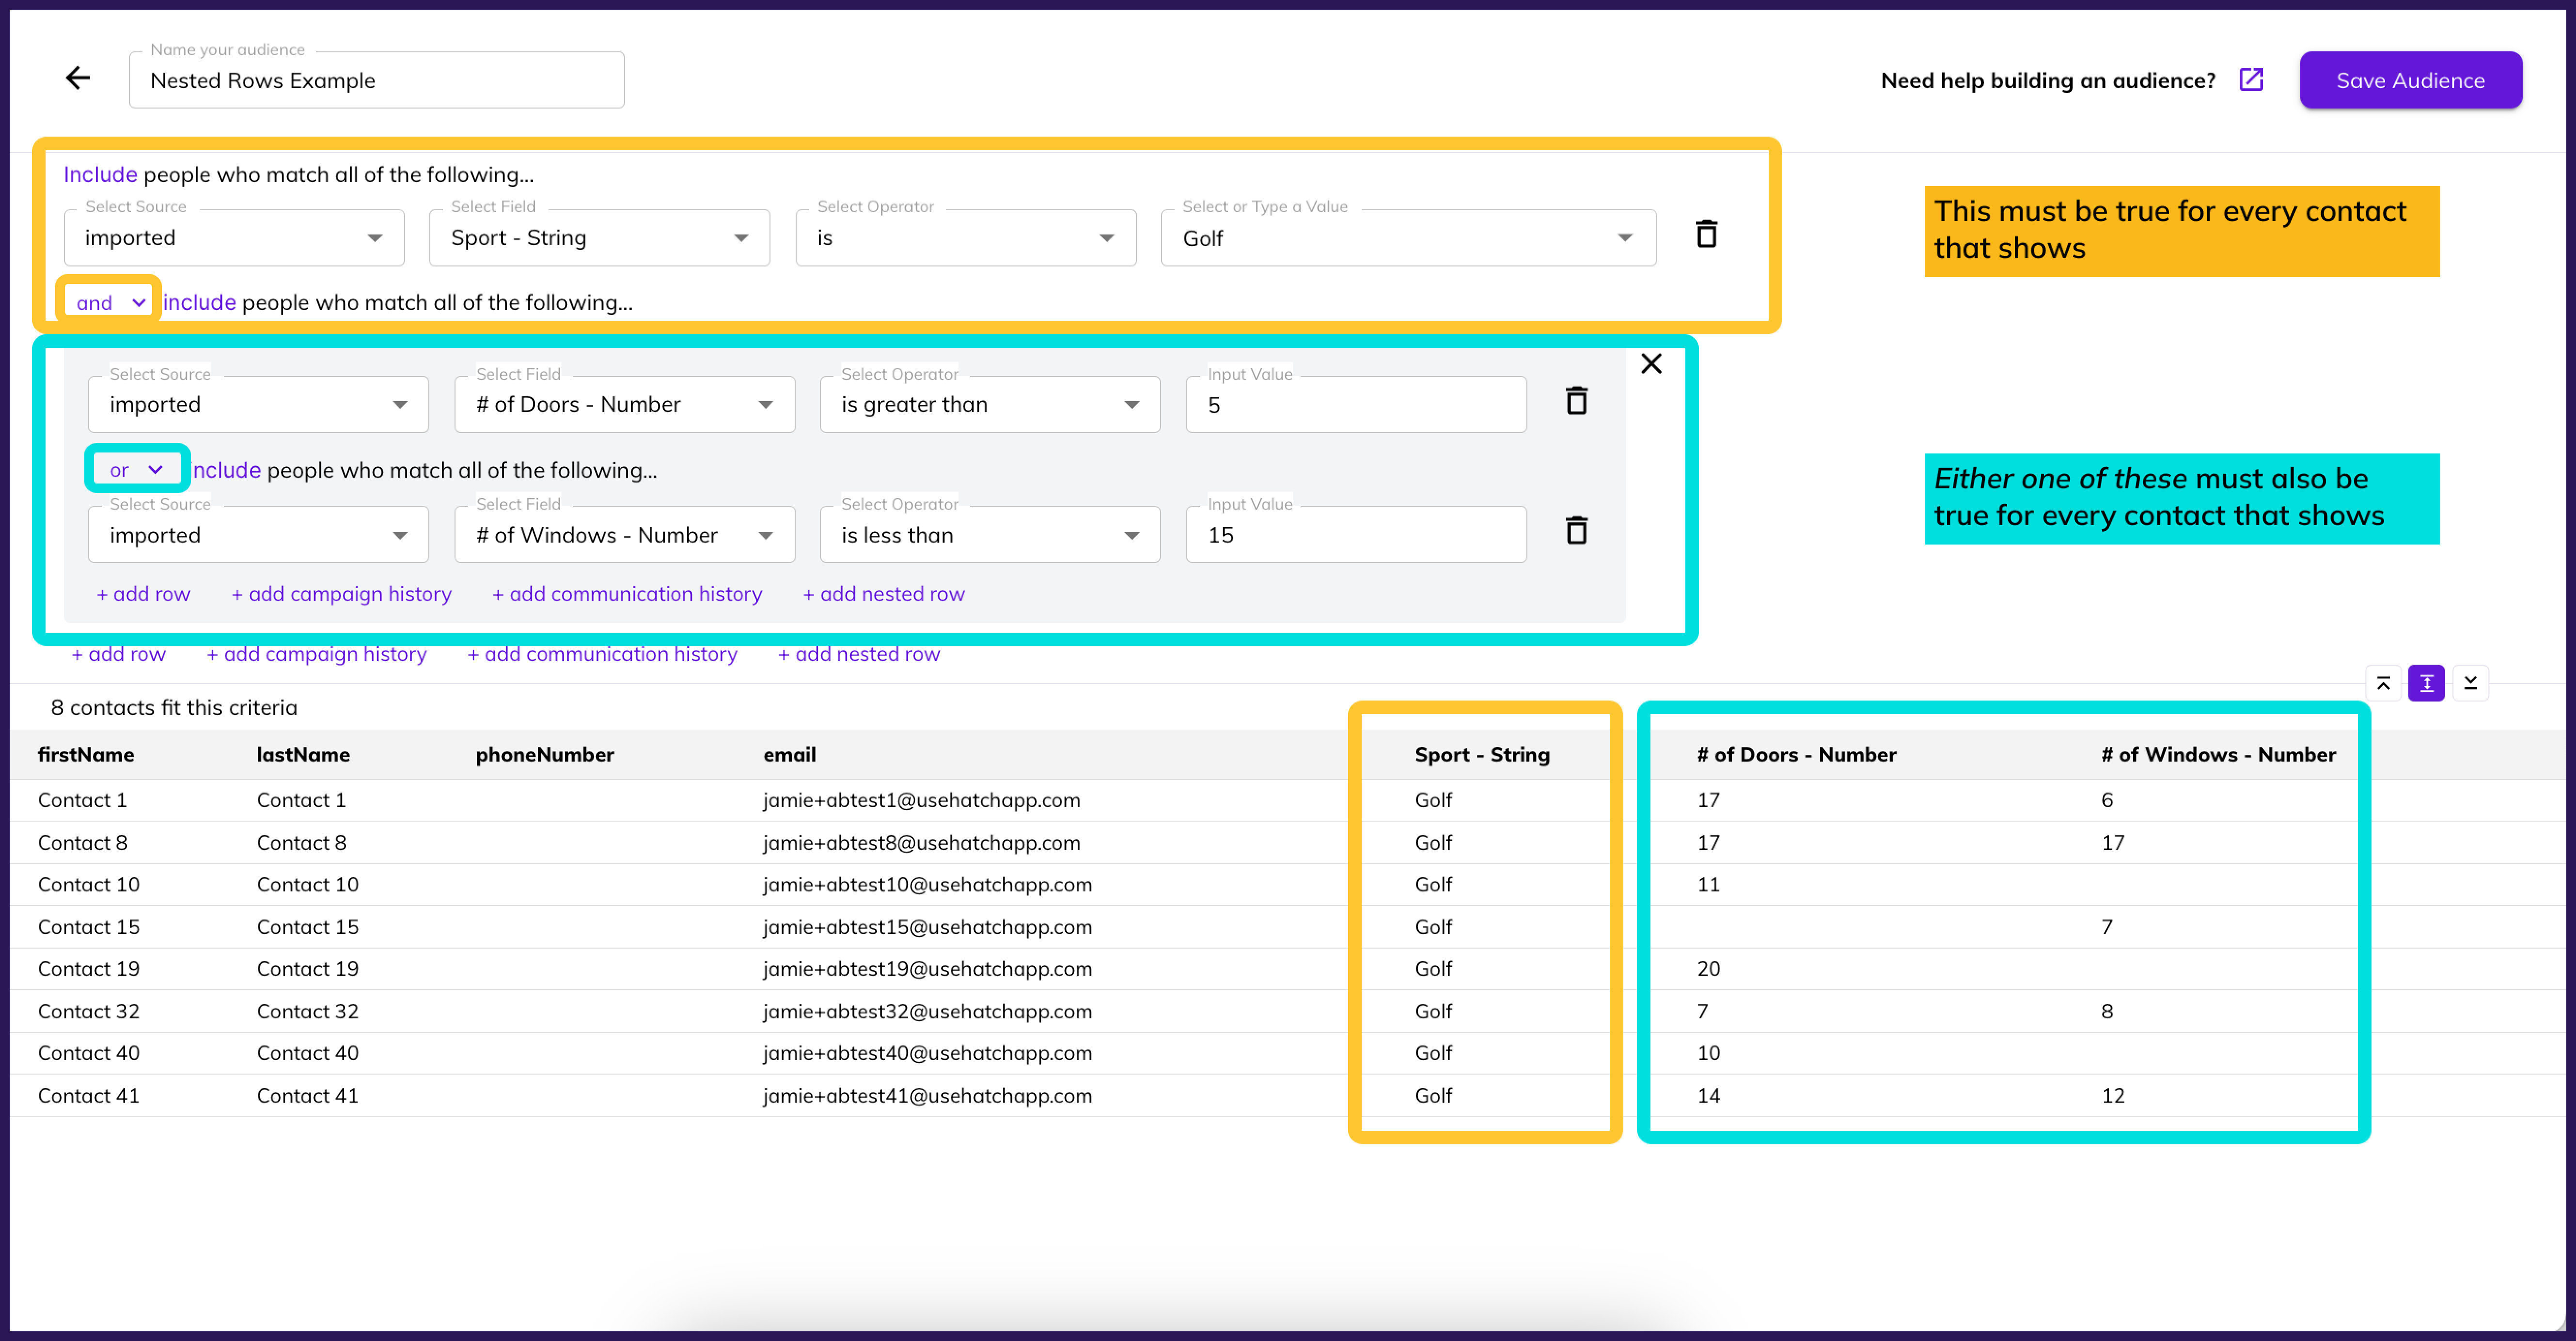Click the outer '+ add nested row' link

859,654
